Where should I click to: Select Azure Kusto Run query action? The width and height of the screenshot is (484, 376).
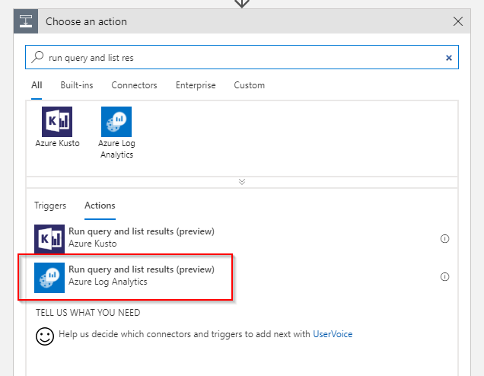pos(241,239)
